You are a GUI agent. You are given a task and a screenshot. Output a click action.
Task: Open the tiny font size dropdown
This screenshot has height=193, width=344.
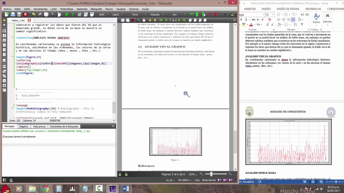coord(185,14)
